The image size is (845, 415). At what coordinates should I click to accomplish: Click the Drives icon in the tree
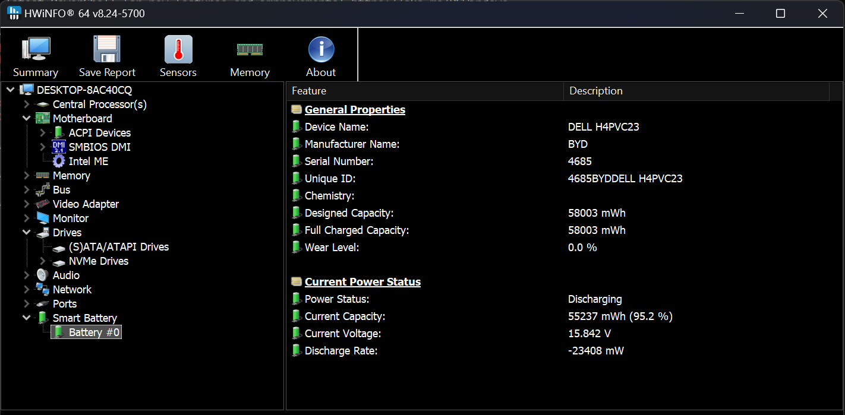click(43, 232)
